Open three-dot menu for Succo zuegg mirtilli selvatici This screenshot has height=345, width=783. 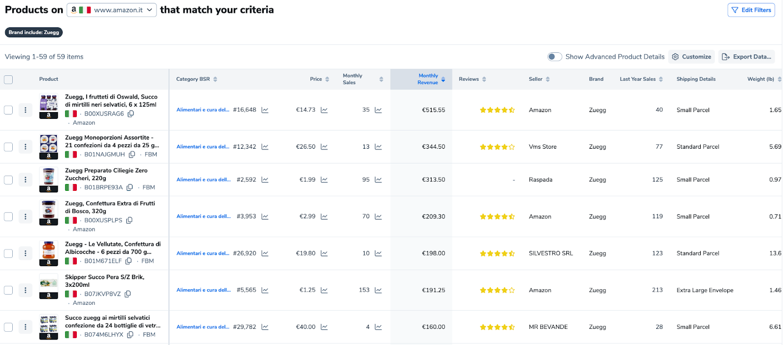[25, 327]
